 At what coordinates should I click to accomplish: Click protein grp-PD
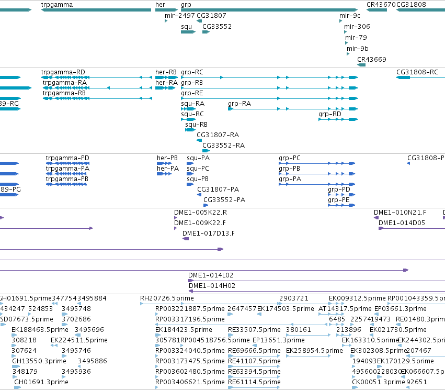341,195
